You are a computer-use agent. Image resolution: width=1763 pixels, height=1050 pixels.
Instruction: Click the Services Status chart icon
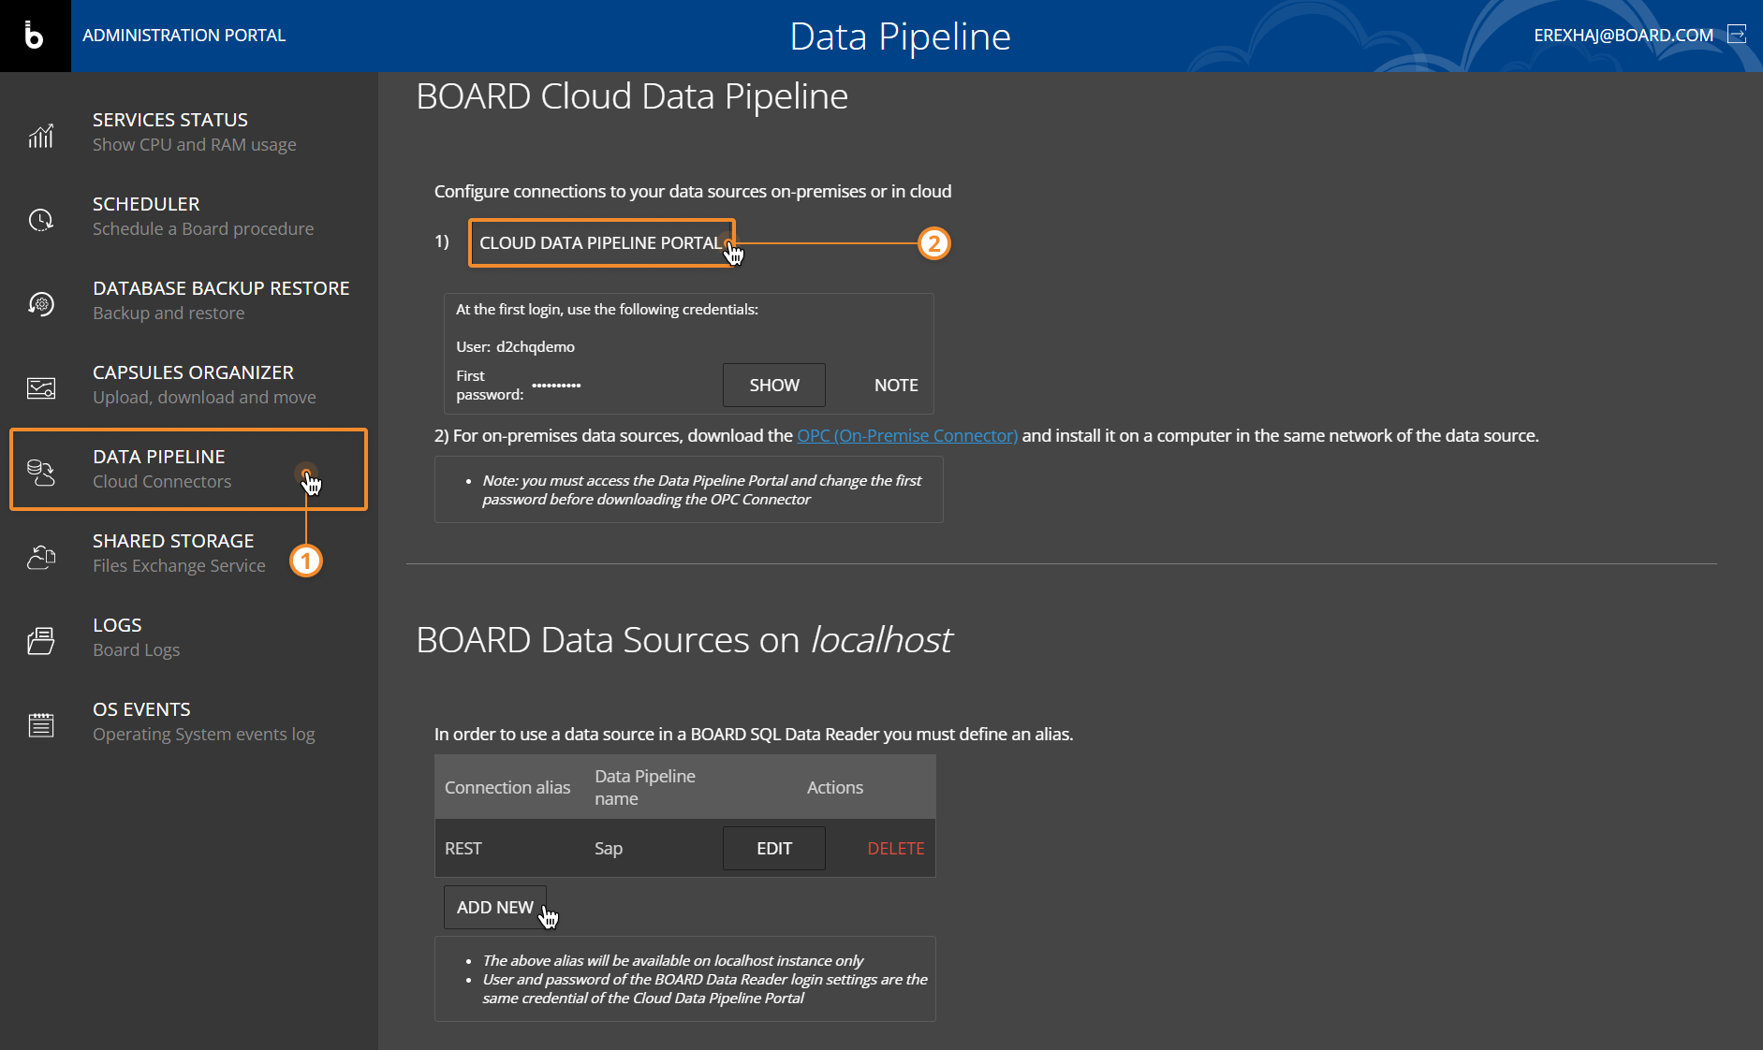point(41,136)
